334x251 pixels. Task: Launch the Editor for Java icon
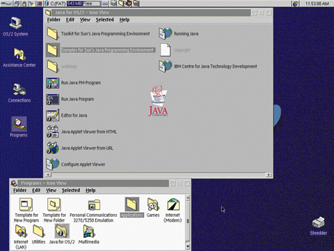(53, 116)
